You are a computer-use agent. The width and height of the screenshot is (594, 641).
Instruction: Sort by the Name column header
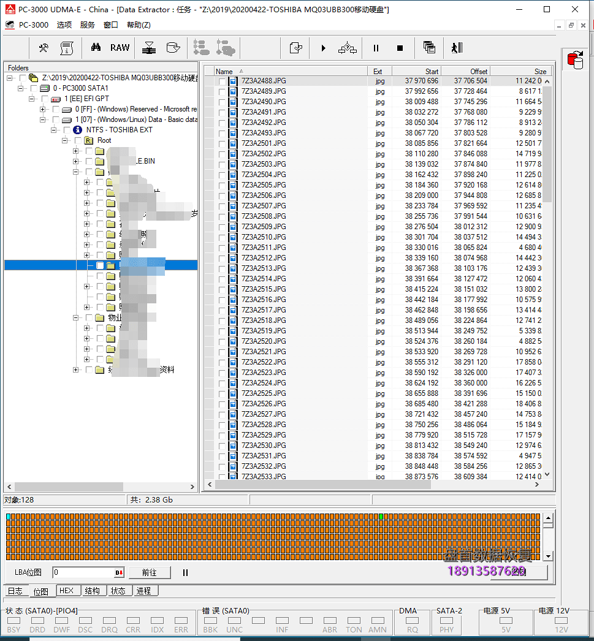pos(291,71)
